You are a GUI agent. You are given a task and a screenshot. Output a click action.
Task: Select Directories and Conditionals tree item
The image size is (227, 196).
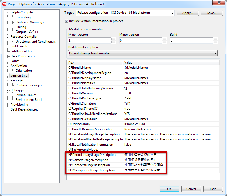(36, 42)
